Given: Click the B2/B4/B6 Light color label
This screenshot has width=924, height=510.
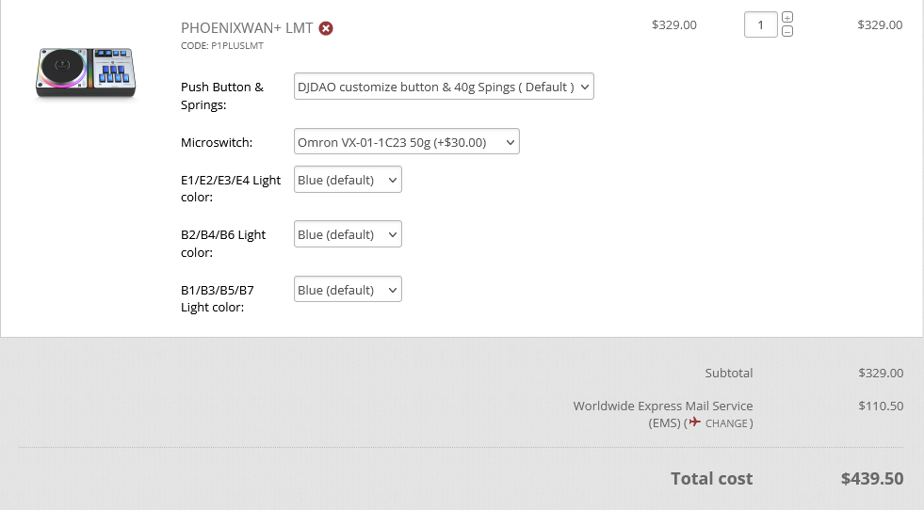Looking at the screenshot, I should [223, 243].
